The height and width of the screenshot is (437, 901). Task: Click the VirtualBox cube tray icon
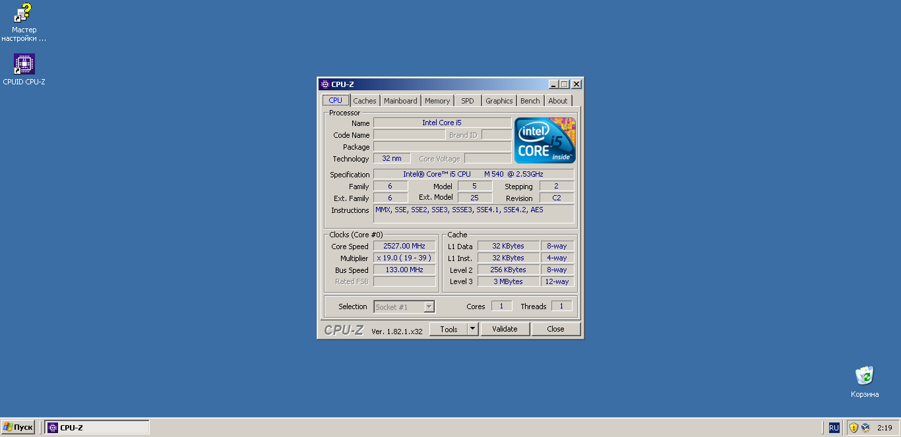pos(865,428)
